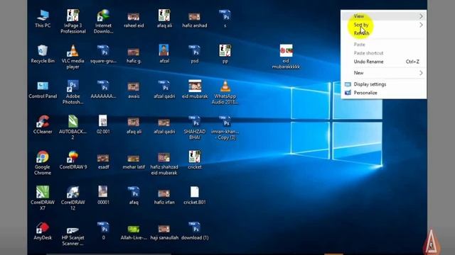Open the Recycle Bin
The height and width of the screenshot is (255, 455).
[x=43, y=54]
